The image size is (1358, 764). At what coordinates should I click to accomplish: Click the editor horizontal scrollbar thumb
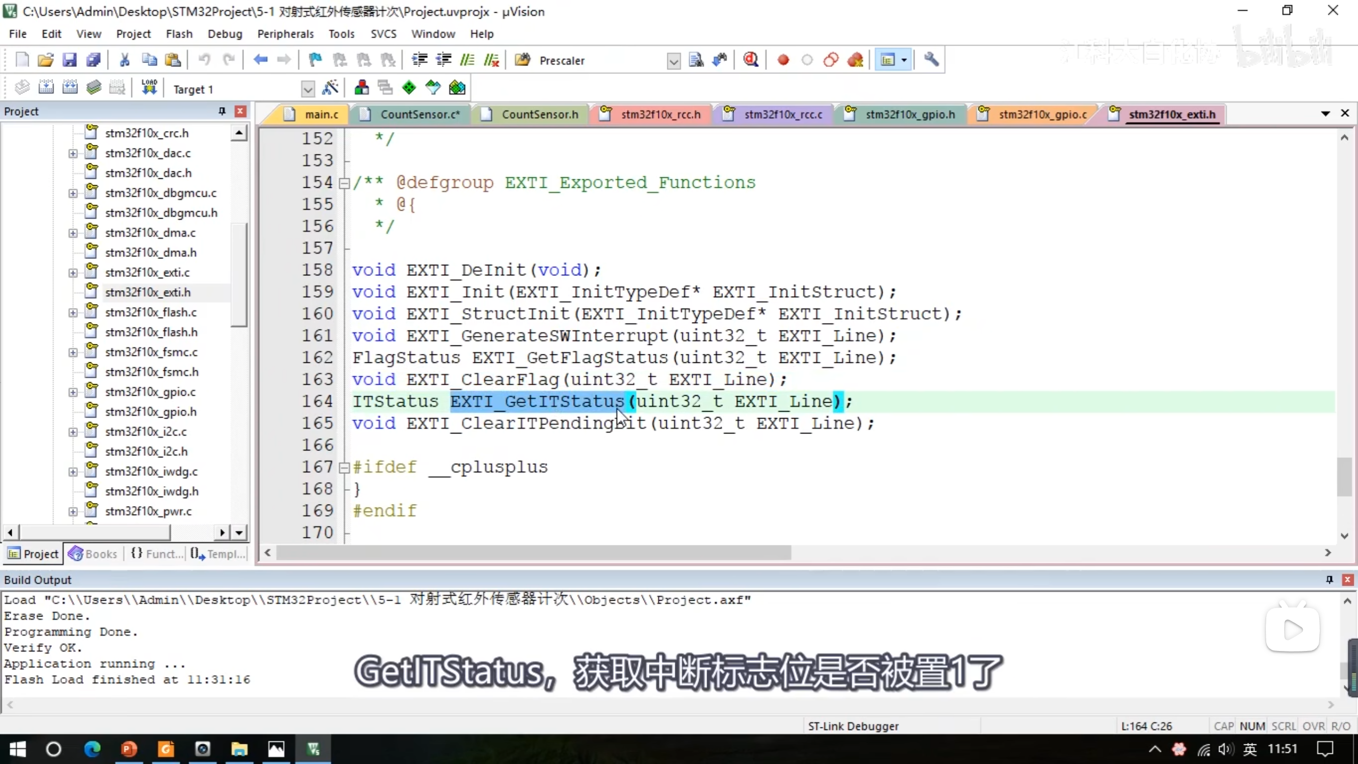click(x=533, y=553)
